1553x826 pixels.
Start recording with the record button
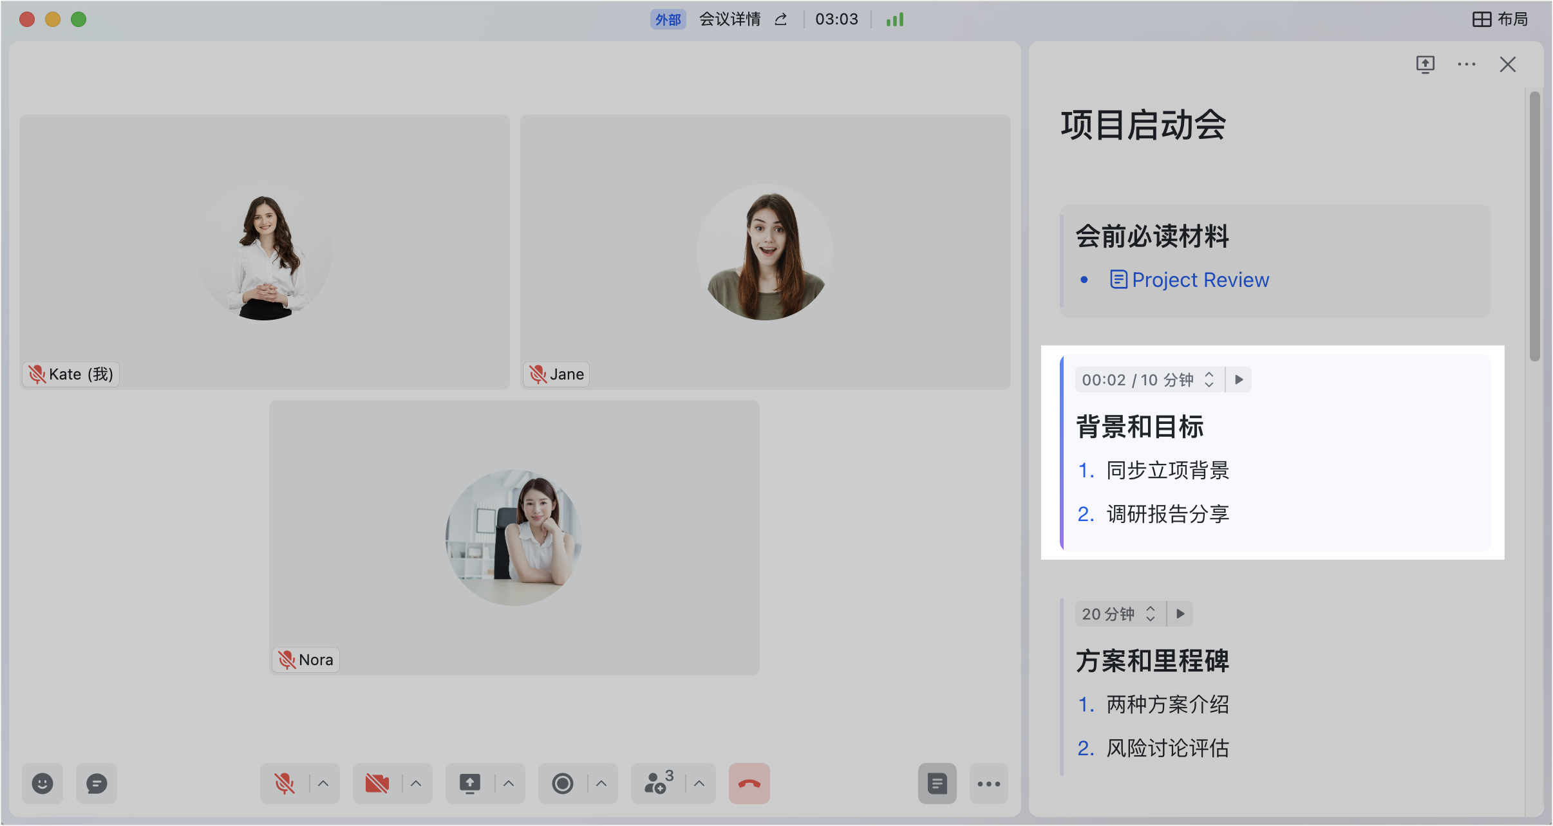(x=563, y=784)
